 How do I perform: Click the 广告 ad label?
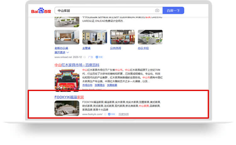click(91, 57)
